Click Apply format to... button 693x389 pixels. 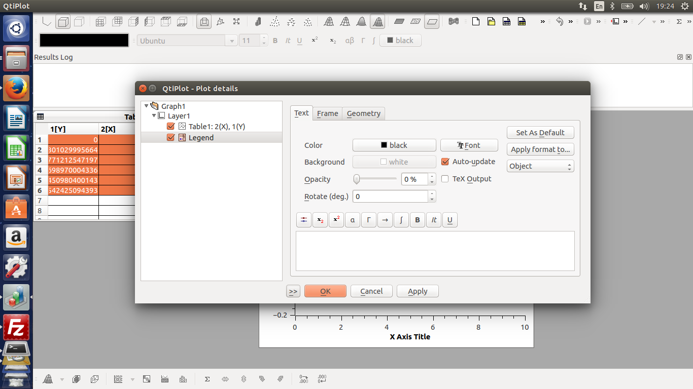(x=540, y=149)
